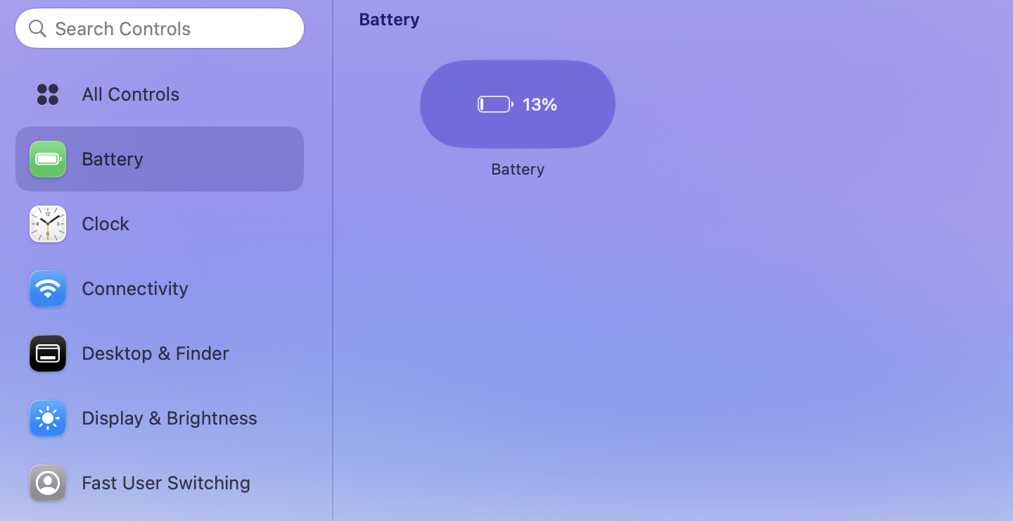1013x521 pixels.
Task: Go to the Display & Brightness label
Action: (170, 418)
